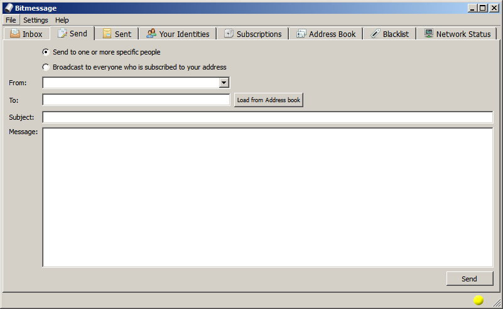
Task: Click Load from Address book button
Action: (269, 100)
